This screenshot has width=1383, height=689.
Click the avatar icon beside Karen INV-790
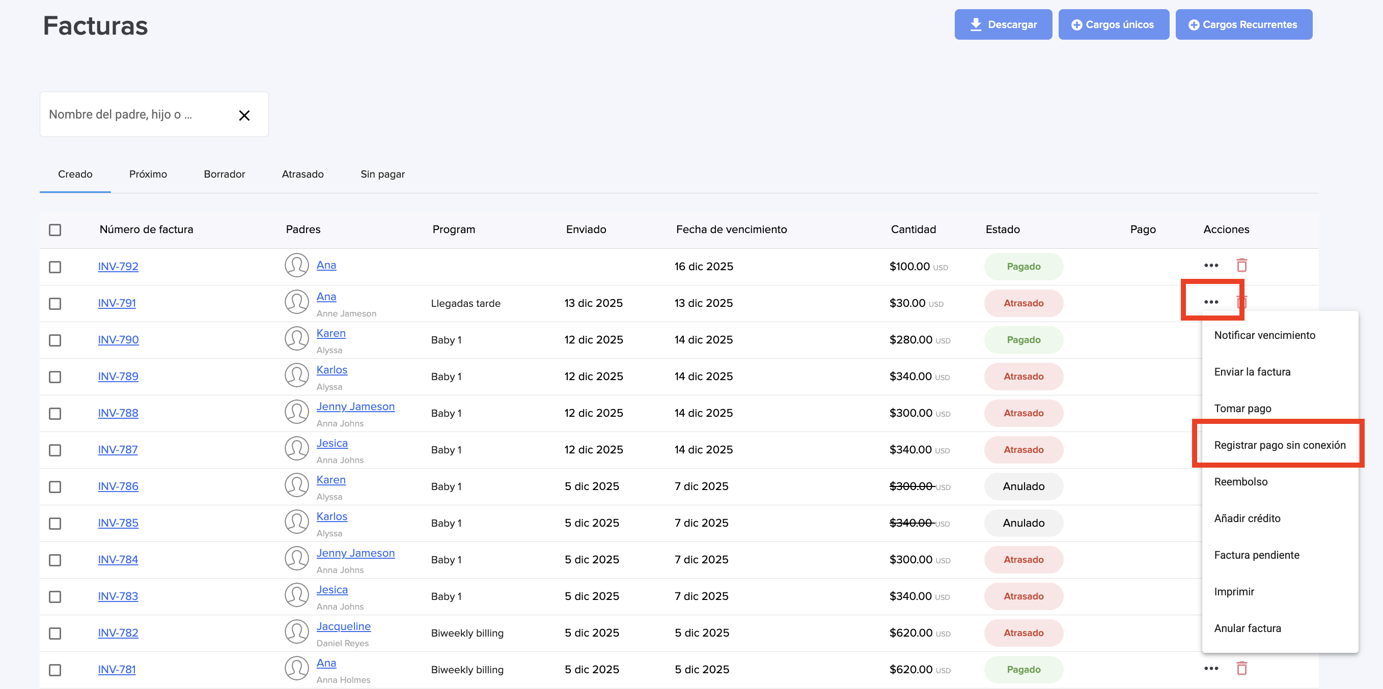pyautogui.click(x=296, y=339)
